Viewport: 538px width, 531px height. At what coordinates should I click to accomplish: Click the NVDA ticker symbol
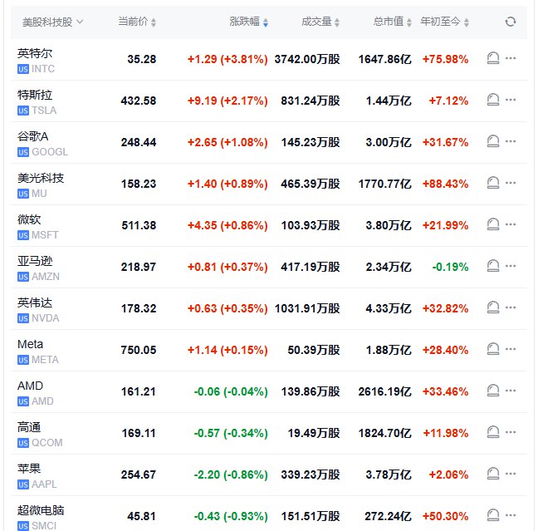[x=46, y=318]
